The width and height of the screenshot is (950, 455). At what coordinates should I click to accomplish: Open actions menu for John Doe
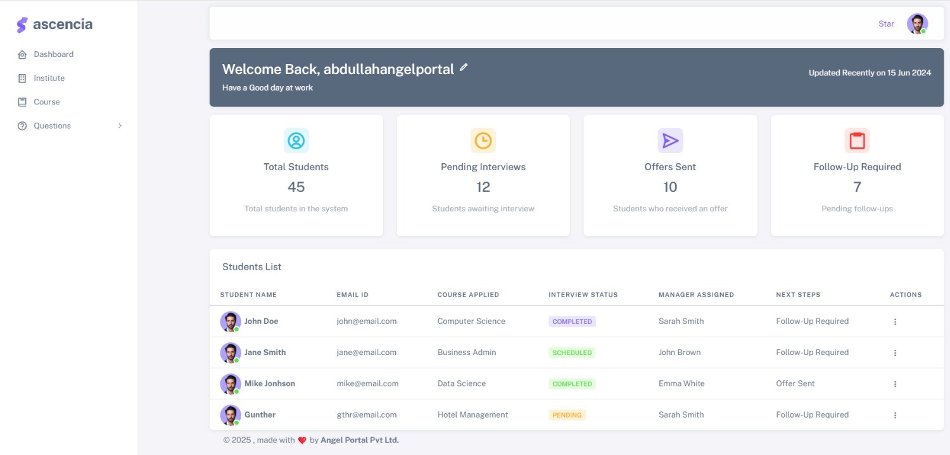click(895, 321)
